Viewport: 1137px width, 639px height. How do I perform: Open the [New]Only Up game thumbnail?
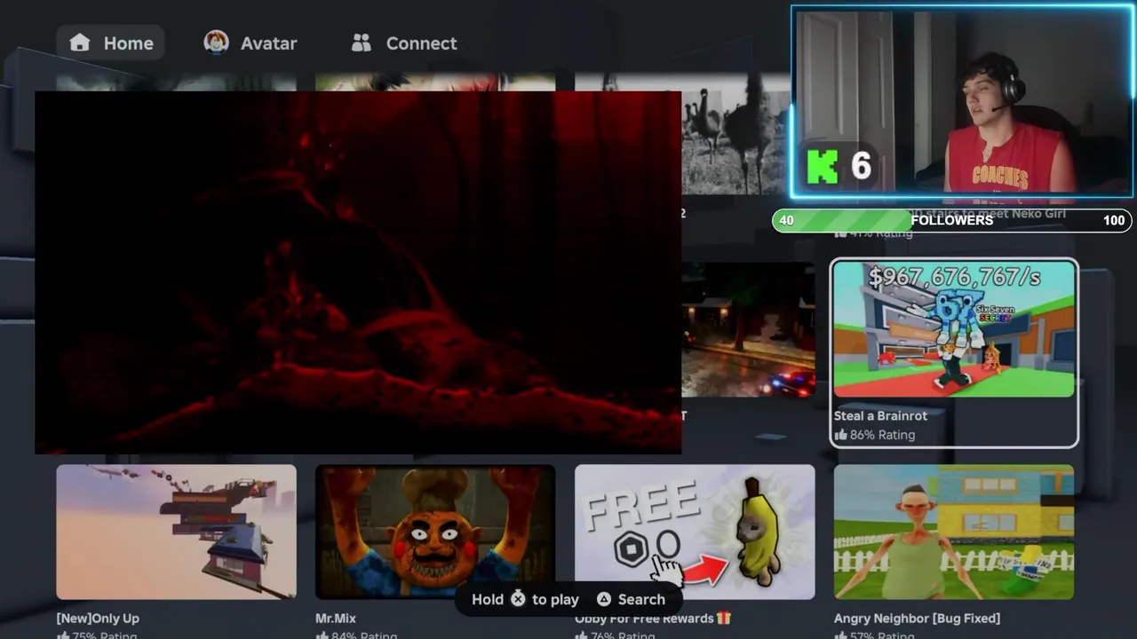pyautogui.click(x=176, y=532)
